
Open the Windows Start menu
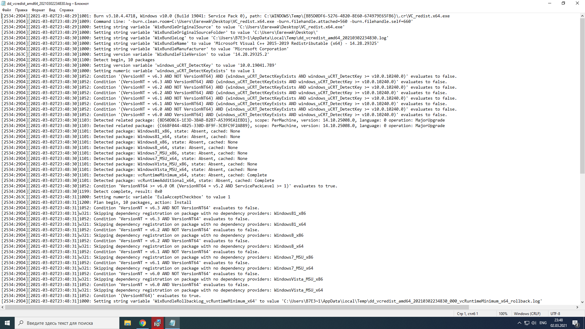[7, 323]
